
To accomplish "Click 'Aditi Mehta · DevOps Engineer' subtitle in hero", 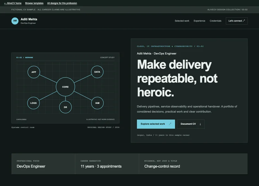I will 157,54.
